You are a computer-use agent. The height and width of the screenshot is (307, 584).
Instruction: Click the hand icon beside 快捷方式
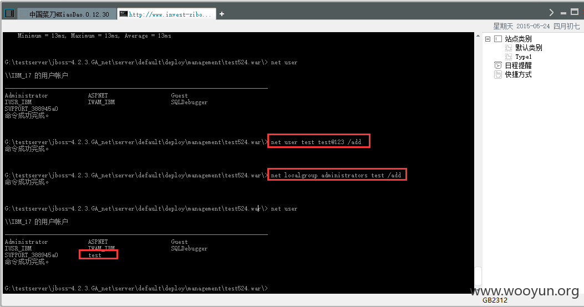click(497, 74)
